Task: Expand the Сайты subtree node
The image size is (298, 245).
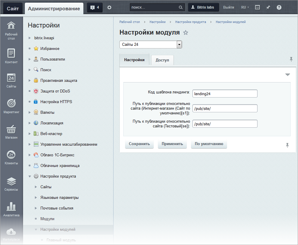Action: click(x=36, y=187)
